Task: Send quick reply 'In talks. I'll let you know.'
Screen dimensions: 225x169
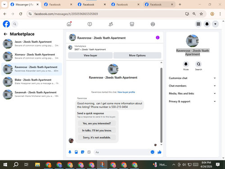Action: coord(97,130)
